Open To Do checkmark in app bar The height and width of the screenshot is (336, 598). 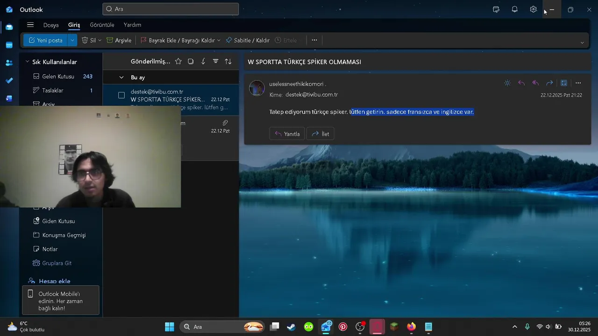point(9,81)
